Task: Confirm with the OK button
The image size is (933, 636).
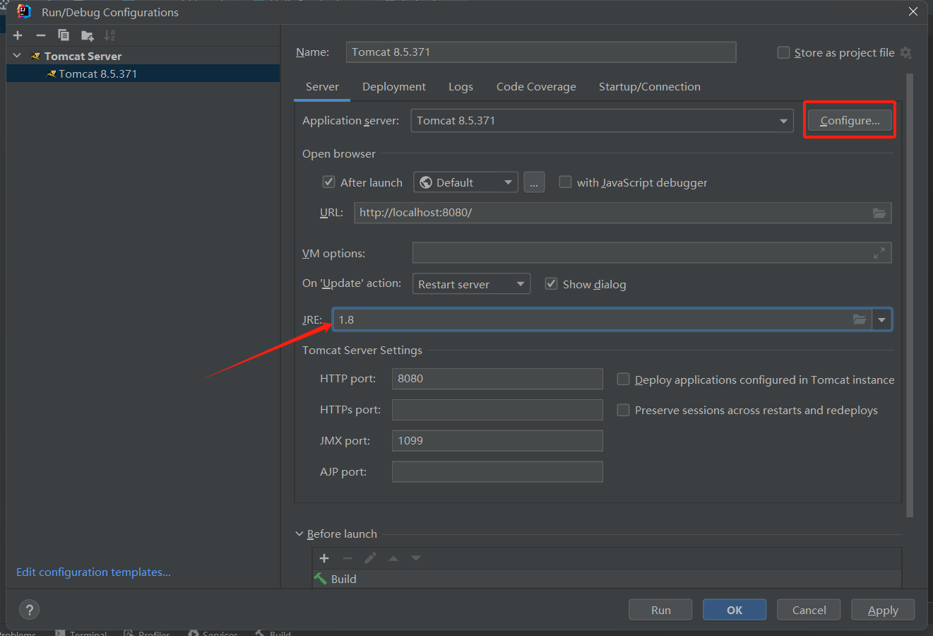Action: pyautogui.click(x=735, y=610)
